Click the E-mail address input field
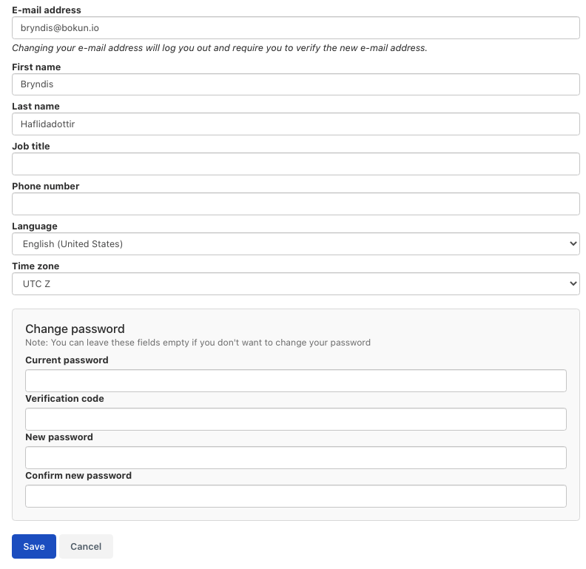This screenshot has width=586, height=569. [296, 27]
